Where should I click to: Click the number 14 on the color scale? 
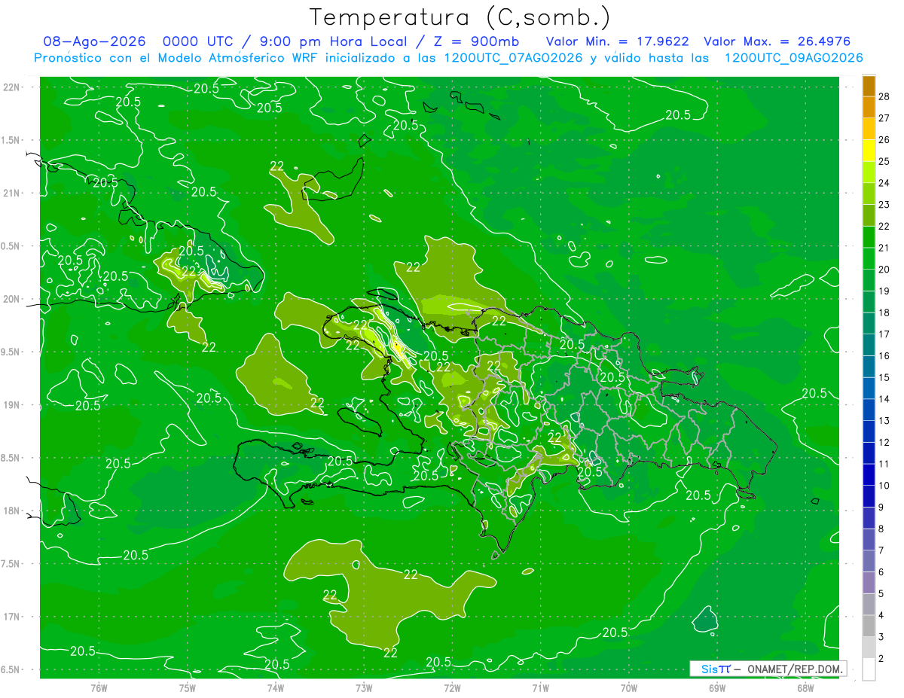pyautogui.click(x=884, y=399)
